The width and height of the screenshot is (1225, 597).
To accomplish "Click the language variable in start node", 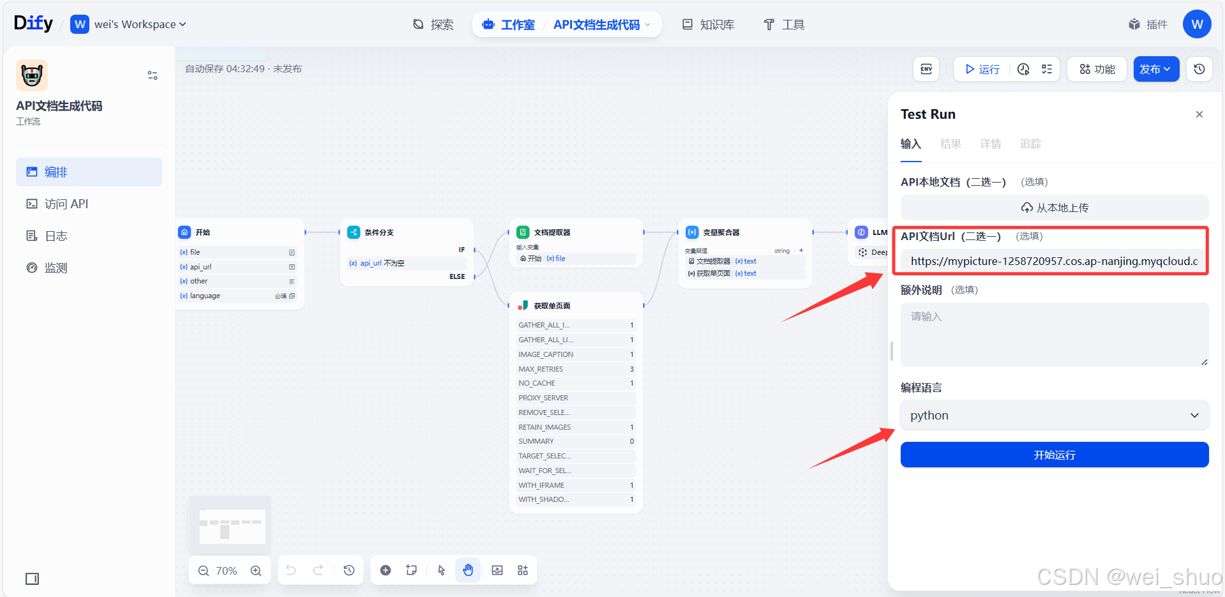I will click(x=237, y=296).
